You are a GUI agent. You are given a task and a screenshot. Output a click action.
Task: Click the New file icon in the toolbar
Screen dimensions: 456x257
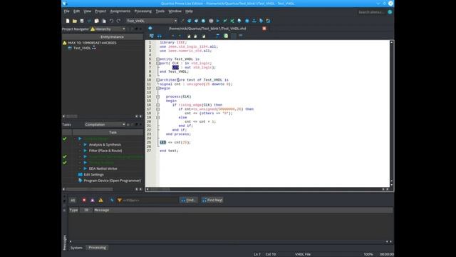click(68, 21)
